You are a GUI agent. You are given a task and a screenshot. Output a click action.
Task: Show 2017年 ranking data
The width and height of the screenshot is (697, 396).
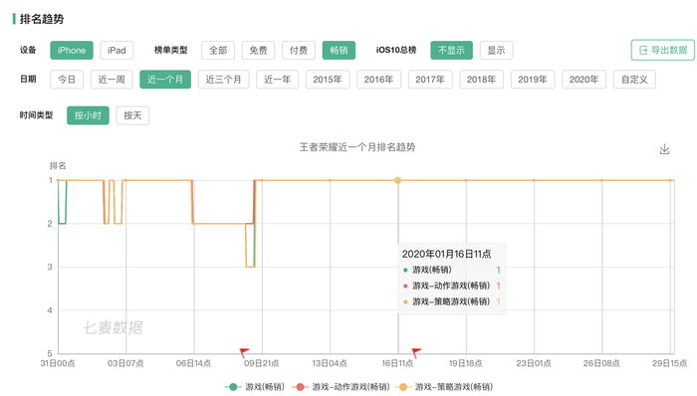click(x=430, y=80)
